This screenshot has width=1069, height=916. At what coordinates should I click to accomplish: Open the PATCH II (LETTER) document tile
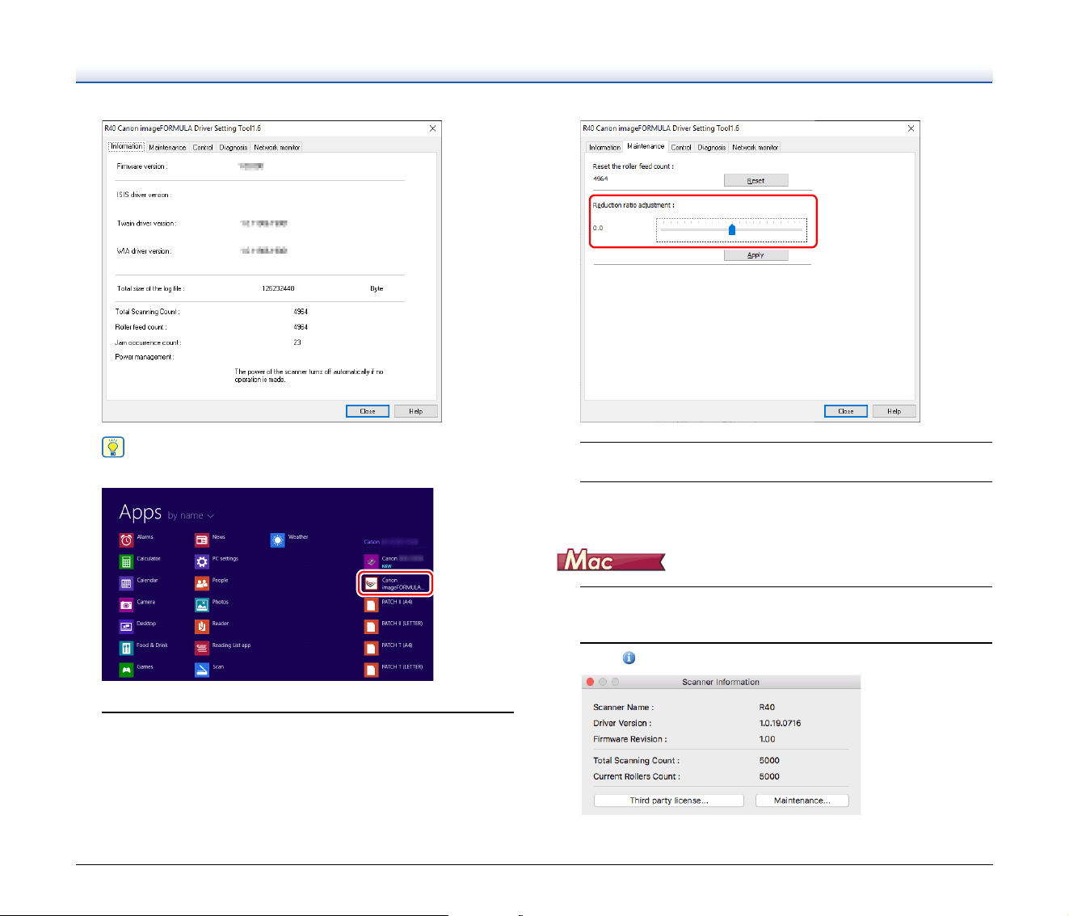click(372, 627)
